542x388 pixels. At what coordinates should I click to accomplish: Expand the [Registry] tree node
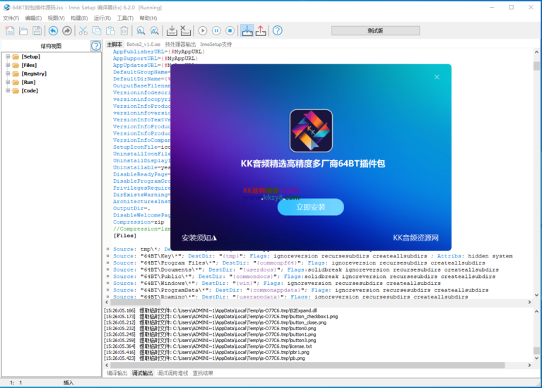click(7, 73)
